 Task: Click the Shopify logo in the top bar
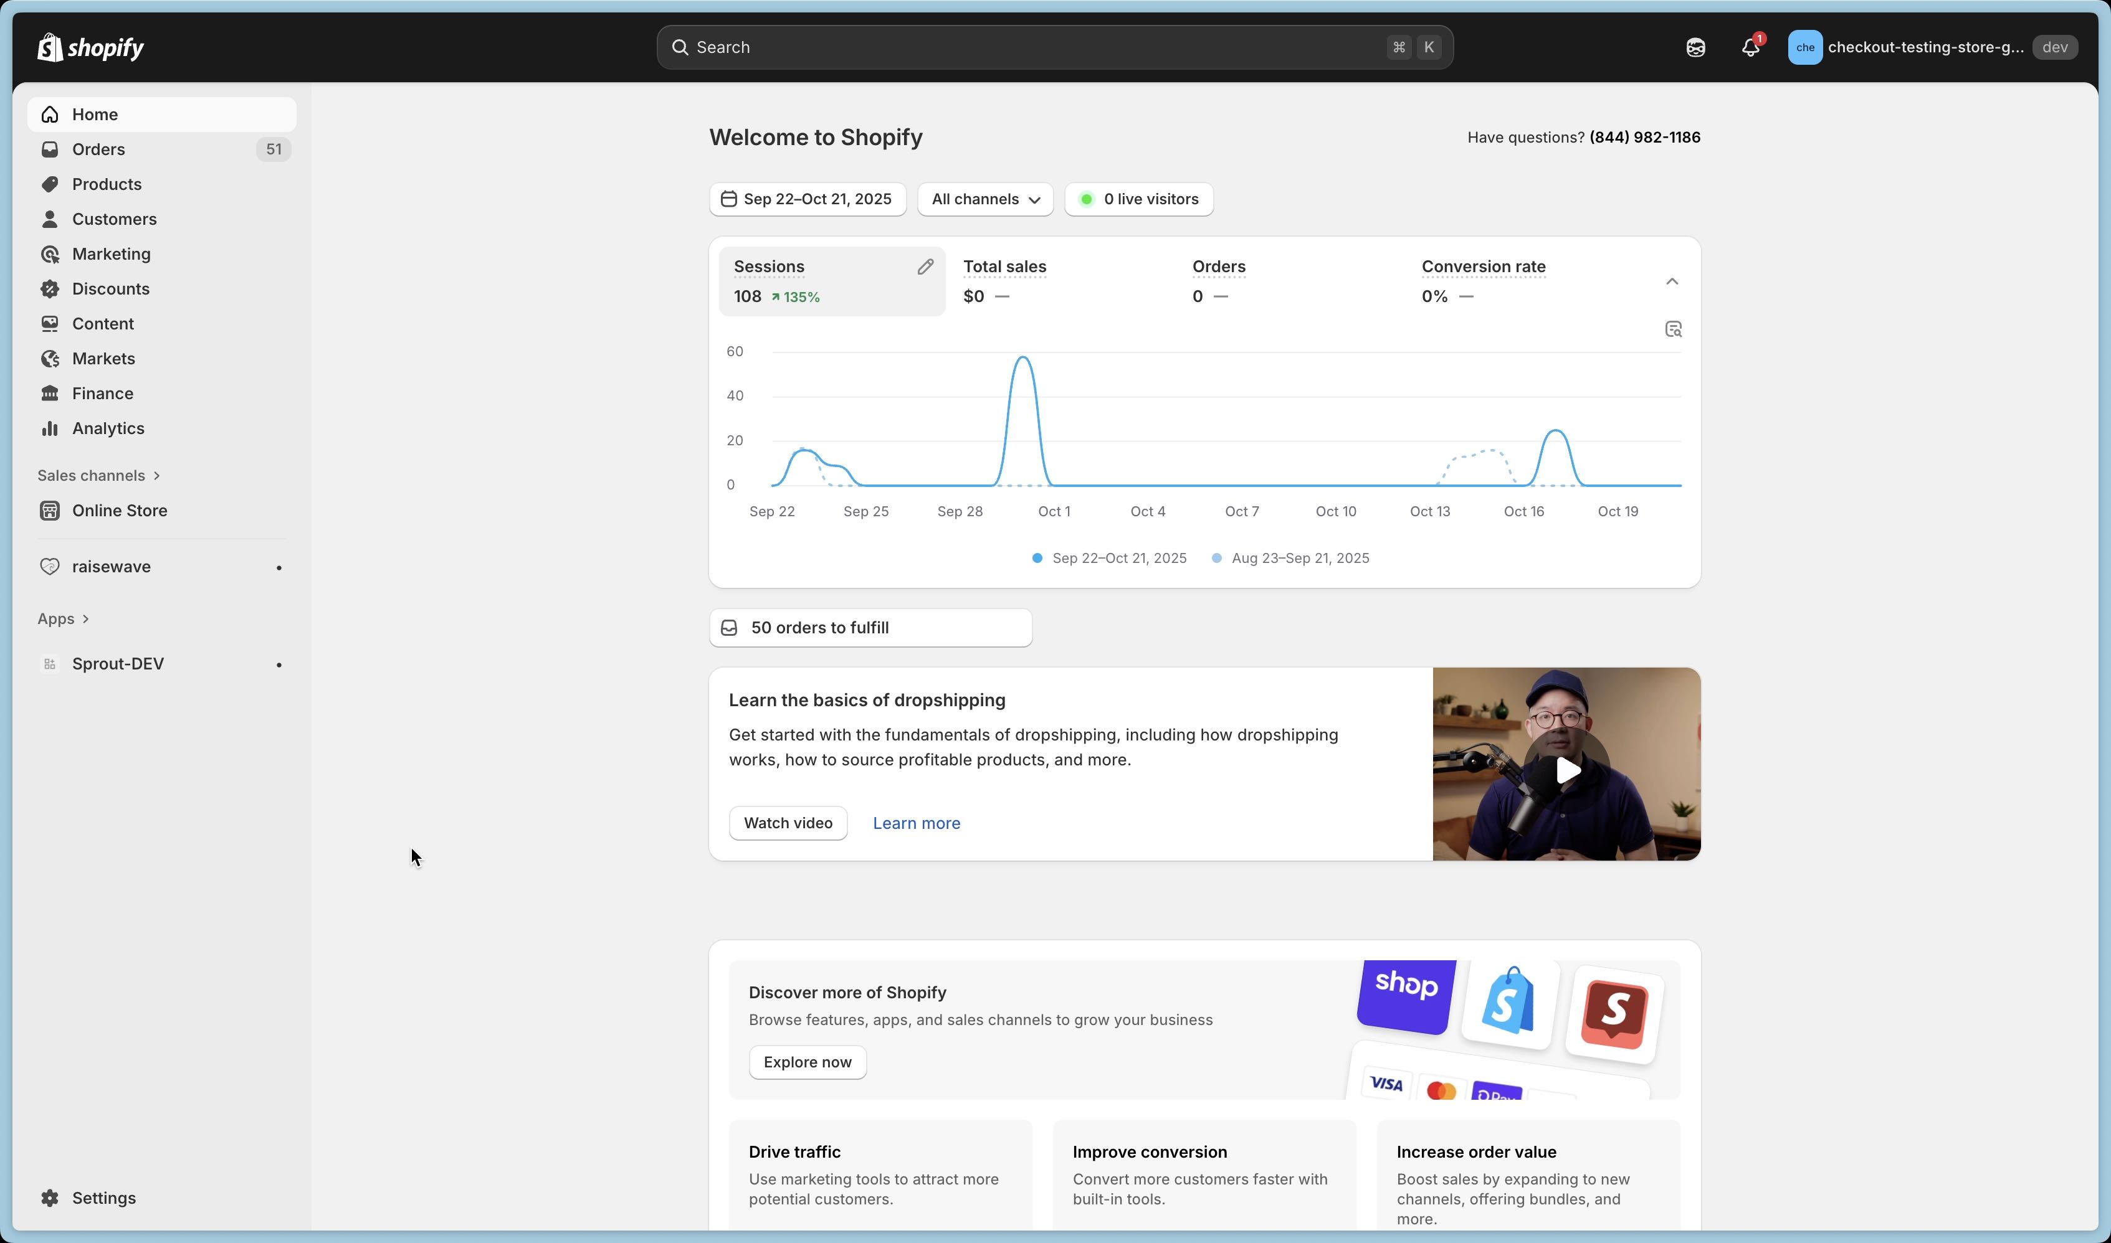(90, 48)
